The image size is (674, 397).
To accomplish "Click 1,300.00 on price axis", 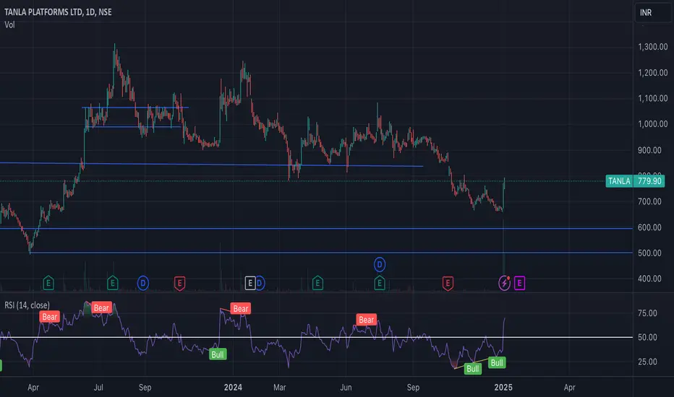I will (x=652, y=47).
